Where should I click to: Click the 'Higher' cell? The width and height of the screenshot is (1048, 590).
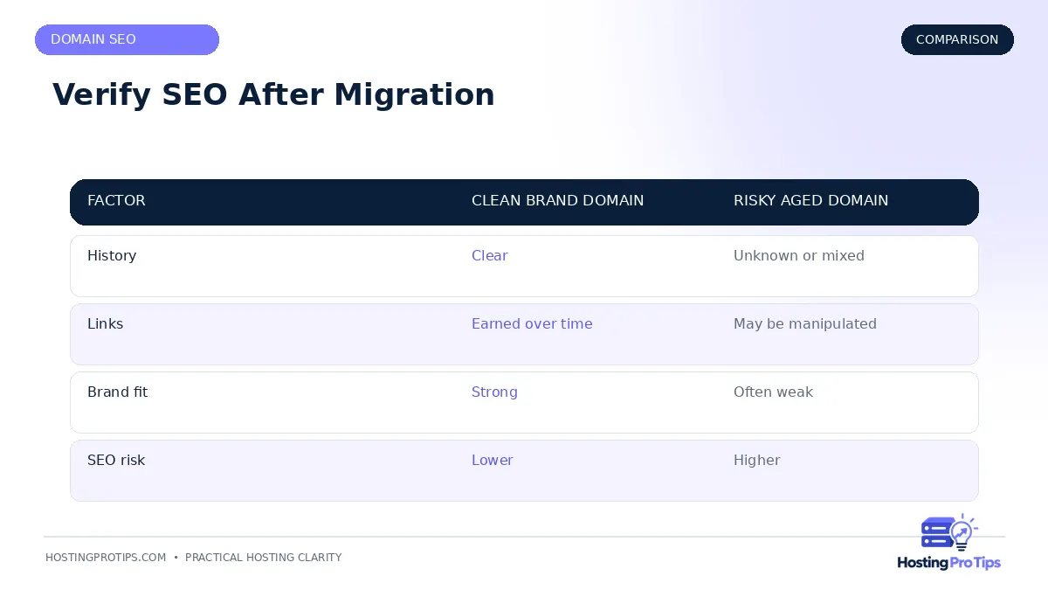point(756,460)
